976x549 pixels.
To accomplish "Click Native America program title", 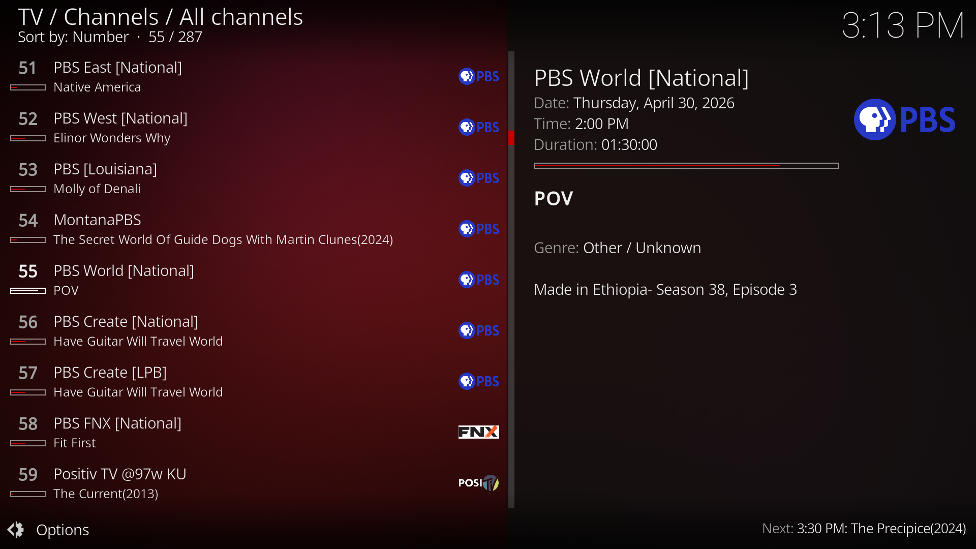I will click(97, 87).
